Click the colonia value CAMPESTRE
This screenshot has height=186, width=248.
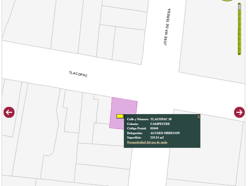(160, 124)
